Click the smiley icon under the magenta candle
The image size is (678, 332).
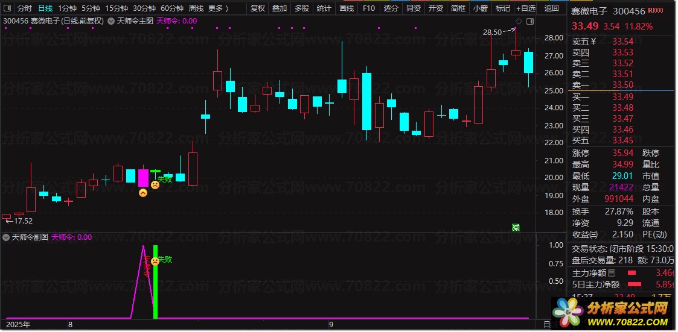(x=142, y=193)
